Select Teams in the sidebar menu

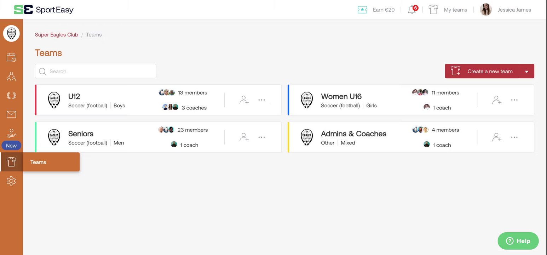coord(38,162)
